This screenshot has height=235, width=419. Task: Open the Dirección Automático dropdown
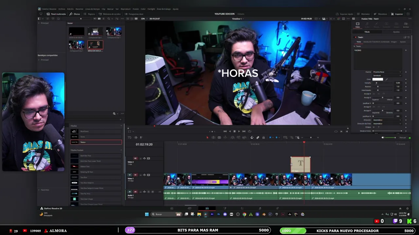(387, 120)
